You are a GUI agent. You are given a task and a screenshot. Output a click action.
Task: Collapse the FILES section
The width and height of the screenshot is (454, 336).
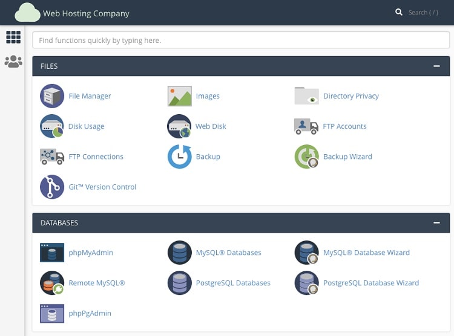click(x=436, y=66)
